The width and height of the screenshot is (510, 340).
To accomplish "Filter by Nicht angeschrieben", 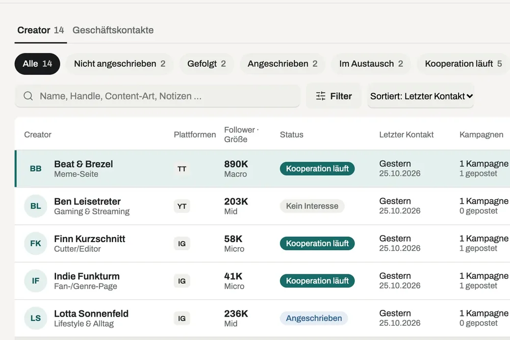I will (120, 64).
